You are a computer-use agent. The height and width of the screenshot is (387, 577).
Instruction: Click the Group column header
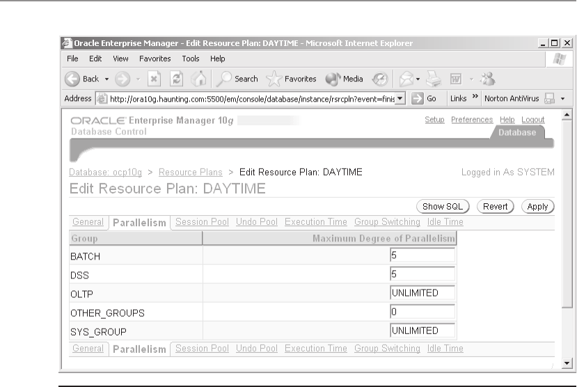[x=136, y=238]
